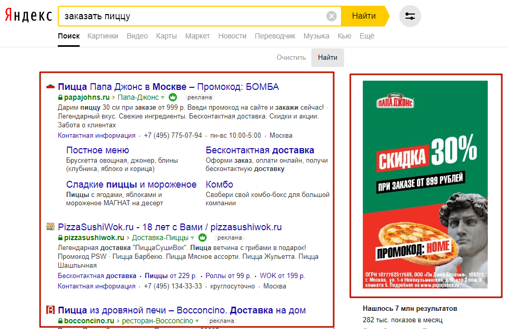Open the Музыка tab
Image resolution: width=507 pixels, height=329 pixels.
(316, 36)
